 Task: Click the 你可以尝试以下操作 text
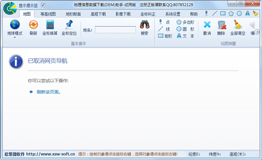(x=48, y=81)
